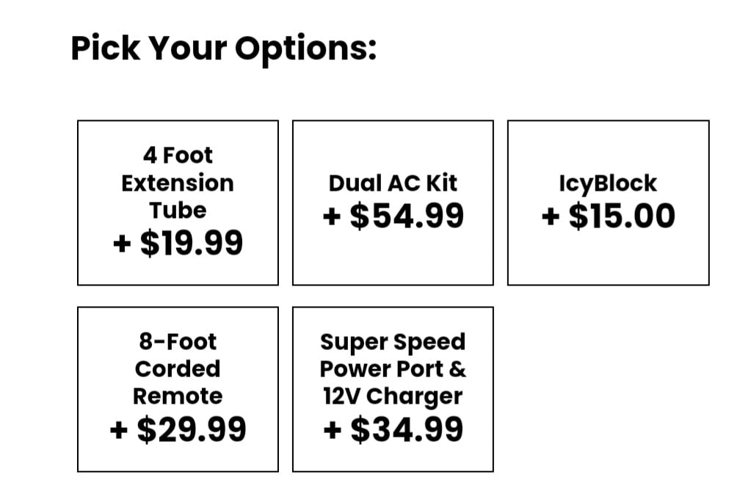Click the + $29.99 price text
751x499 pixels.
178,429
